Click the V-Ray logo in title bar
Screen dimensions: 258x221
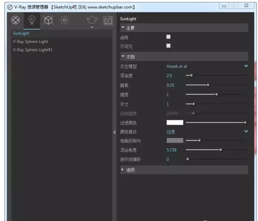(x=10, y=7)
